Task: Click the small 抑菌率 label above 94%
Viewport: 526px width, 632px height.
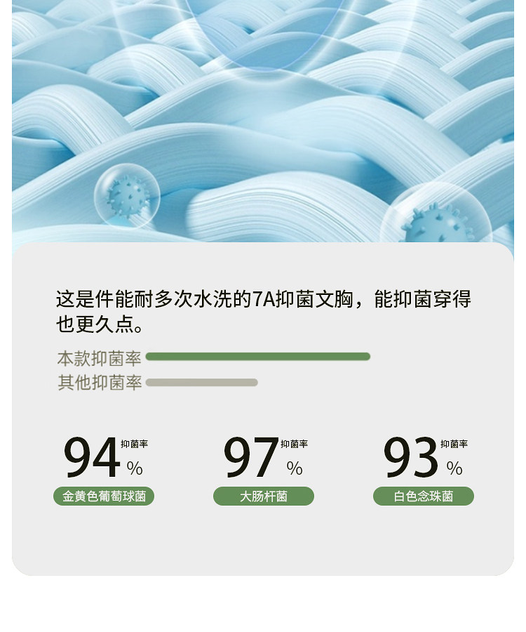Action: click(135, 444)
